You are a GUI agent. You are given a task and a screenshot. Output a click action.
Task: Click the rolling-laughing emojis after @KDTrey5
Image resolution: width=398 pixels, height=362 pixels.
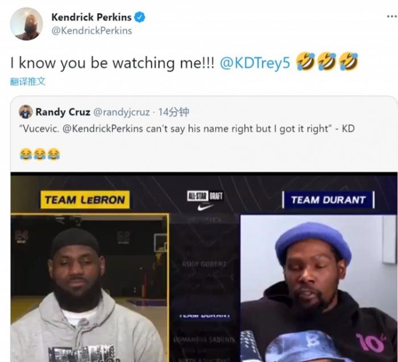point(327,61)
